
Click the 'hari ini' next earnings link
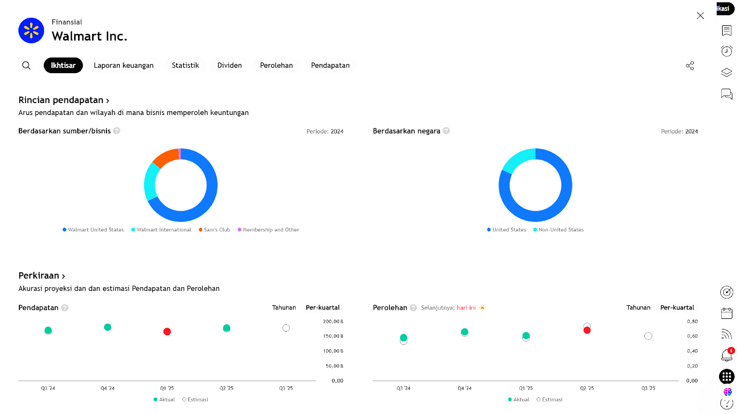(x=466, y=308)
